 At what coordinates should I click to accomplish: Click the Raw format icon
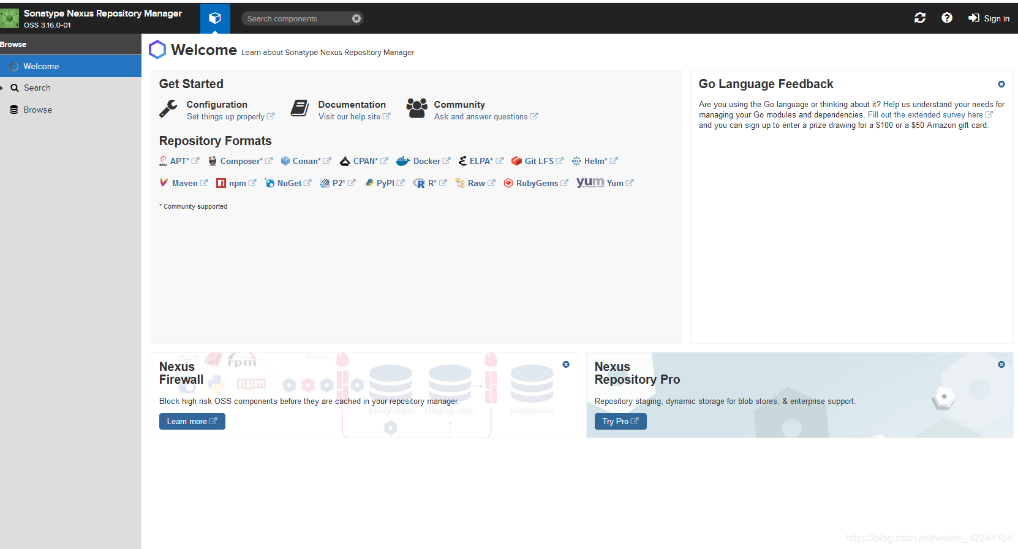(x=460, y=183)
